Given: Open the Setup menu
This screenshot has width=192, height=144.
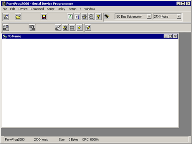Looking at the screenshot, I should click(x=72, y=9).
